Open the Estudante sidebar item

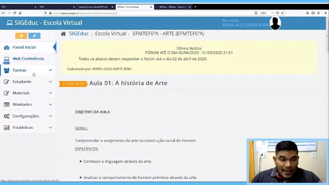(x=28, y=82)
